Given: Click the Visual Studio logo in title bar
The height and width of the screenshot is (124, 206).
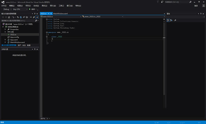Looking at the screenshot, I should (x=3, y=2).
